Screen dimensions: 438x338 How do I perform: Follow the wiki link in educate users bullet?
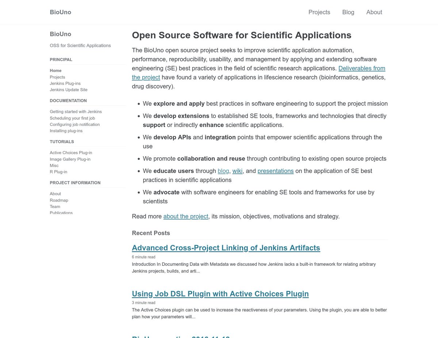(x=238, y=171)
